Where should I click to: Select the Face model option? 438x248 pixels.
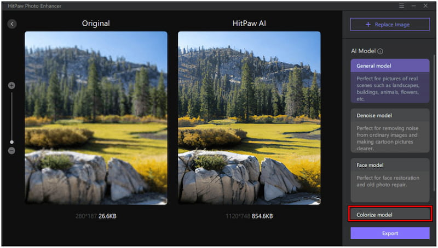pos(390,180)
